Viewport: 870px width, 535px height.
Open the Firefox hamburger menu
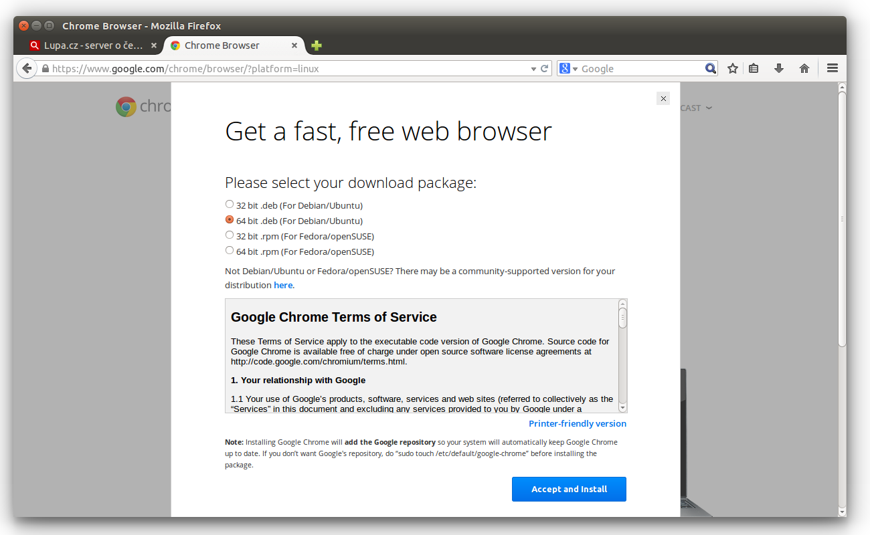coord(833,68)
